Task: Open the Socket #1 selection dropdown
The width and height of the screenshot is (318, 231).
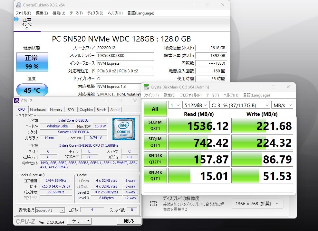Action: [x=50, y=210]
